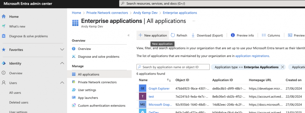Collapse the resource menu with double chevron
The width and height of the screenshot is (305, 113).
[129, 35]
